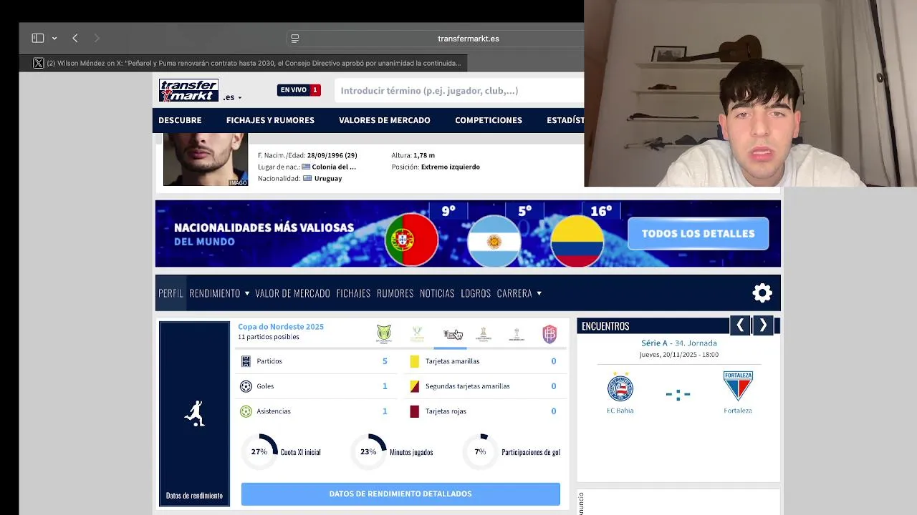Select the Copa do Nordeste competition icon

tap(451, 334)
